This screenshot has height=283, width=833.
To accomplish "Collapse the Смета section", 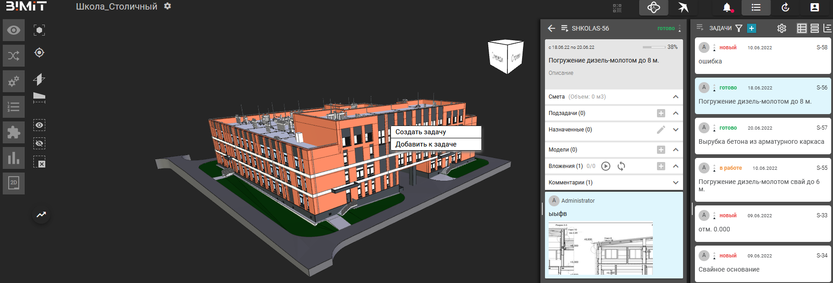I will 675,97.
